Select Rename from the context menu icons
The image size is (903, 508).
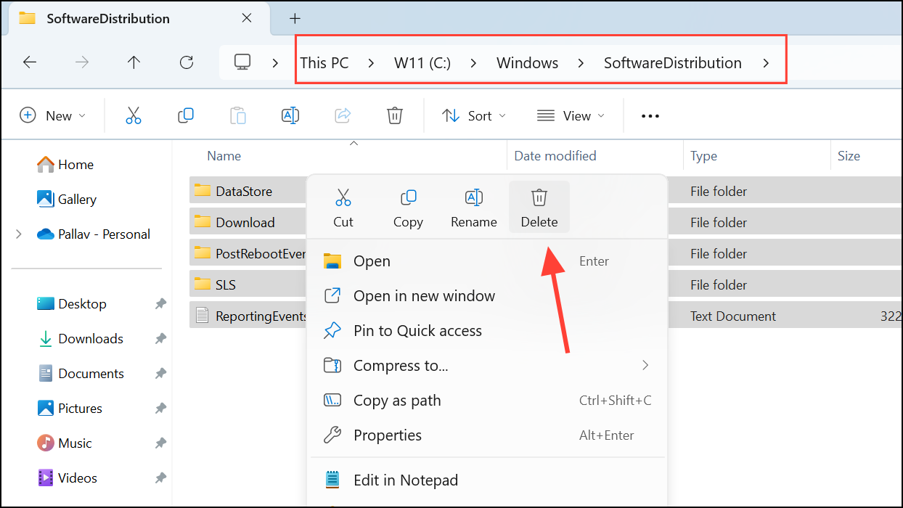coord(473,206)
